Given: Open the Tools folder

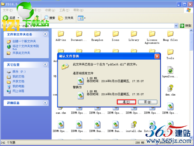Looking at the screenshot, I should click(x=170, y=54).
